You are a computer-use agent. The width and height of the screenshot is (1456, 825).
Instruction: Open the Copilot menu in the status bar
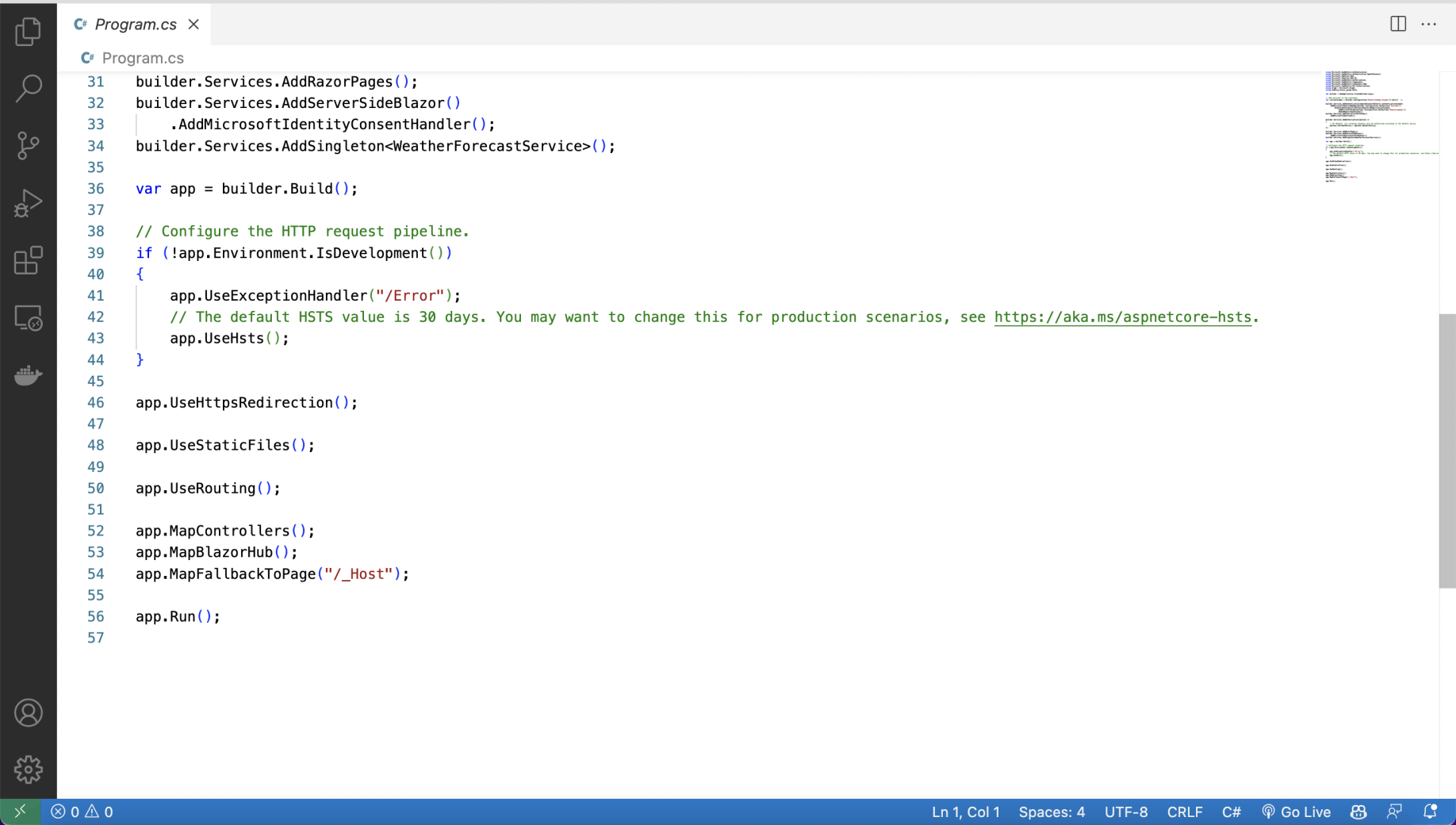(x=1358, y=812)
